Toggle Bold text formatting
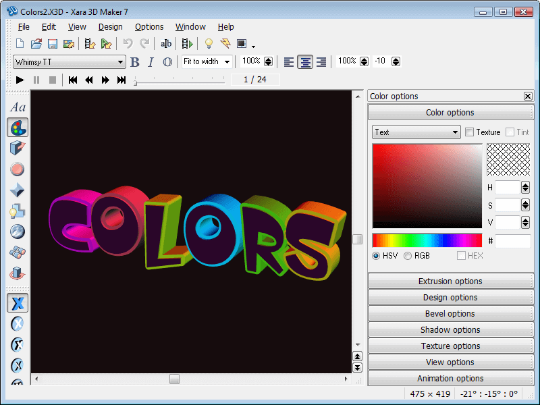Viewport: 540px width, 405px height. click(134, 62)
